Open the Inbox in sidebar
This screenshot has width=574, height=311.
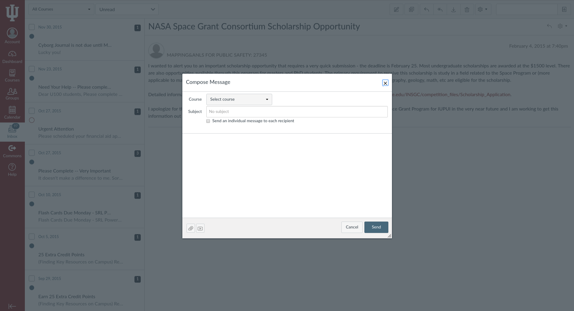click(12, 132)
